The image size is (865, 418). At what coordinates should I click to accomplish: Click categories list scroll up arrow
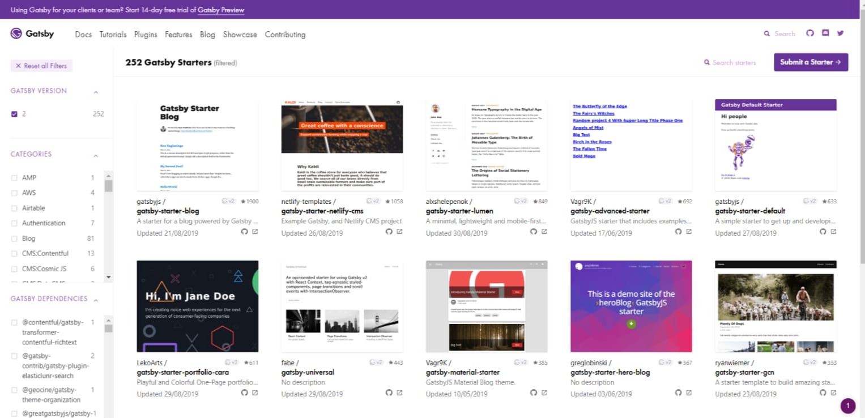click(x=109, y=175)
